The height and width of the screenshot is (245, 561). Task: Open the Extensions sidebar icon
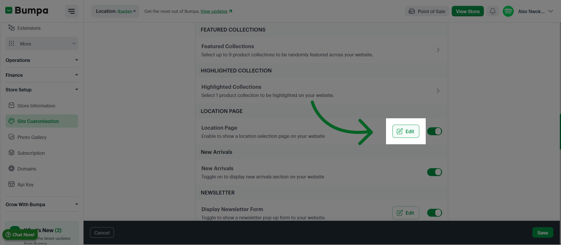(11, 28)
